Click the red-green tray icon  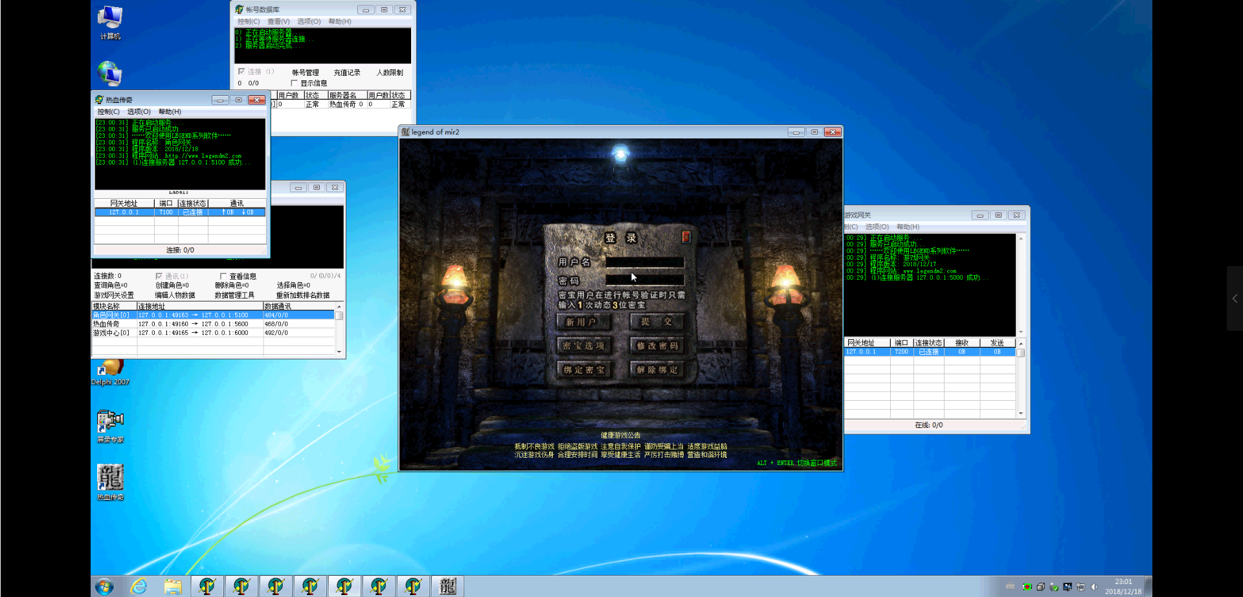pyautogui.click(x=1027, y=587)
